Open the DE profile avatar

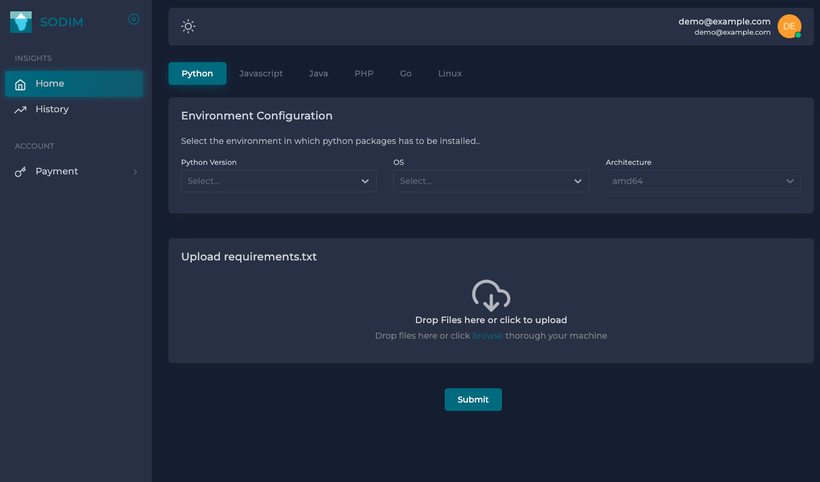coord(790,26)
